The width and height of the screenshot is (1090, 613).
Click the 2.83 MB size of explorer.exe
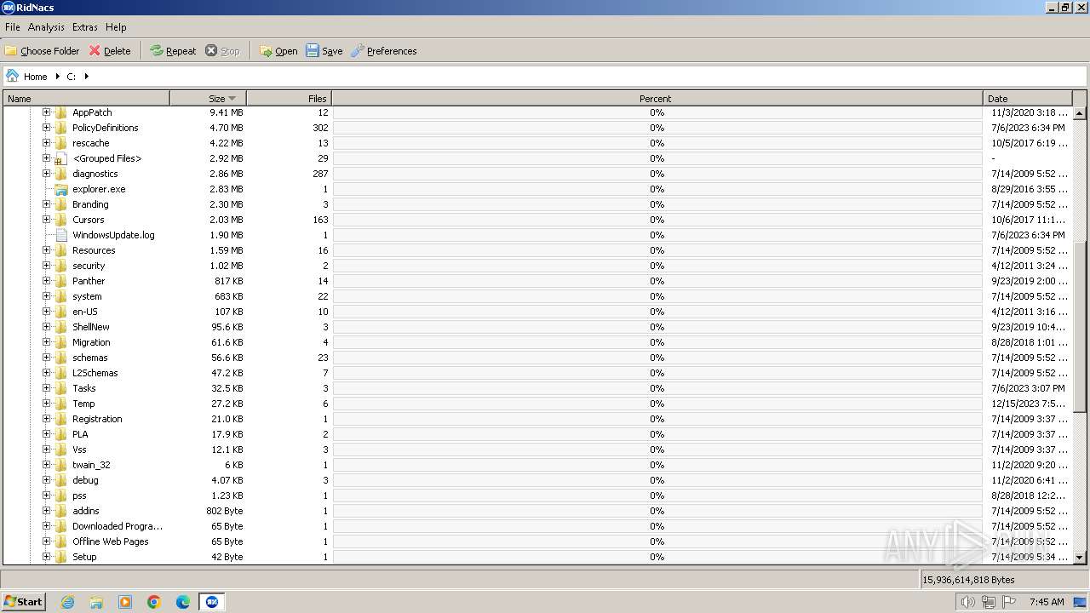click(226, 189)
